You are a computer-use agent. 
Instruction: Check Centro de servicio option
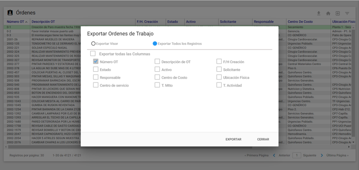click(x=96, y=85)
